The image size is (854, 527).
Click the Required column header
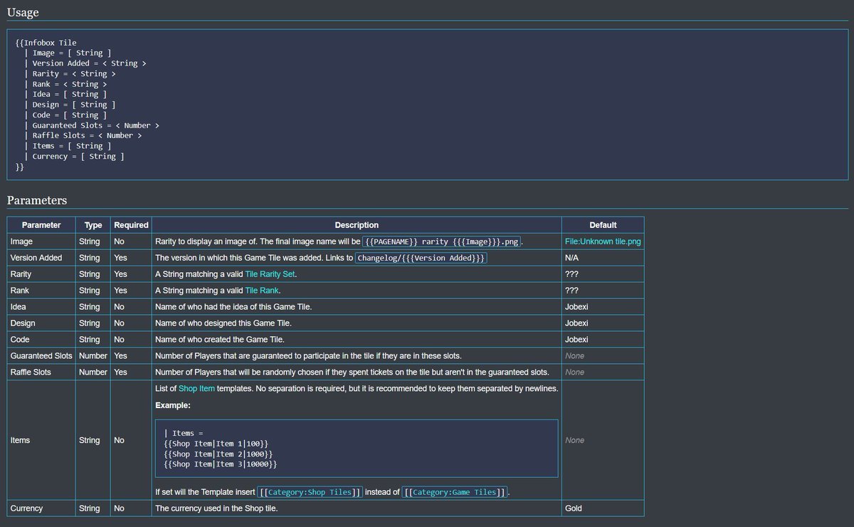click(131, 225)
